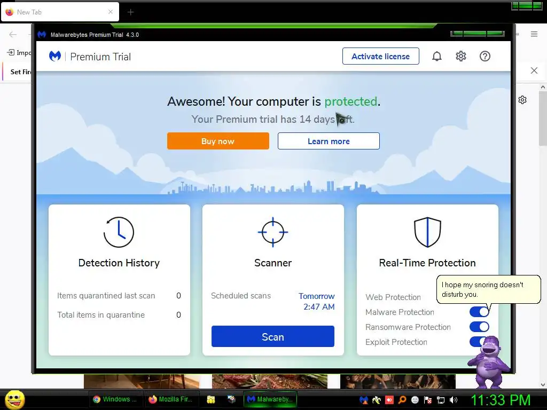Click the white round face tray icon
Viewport: 547px width, 410px height.
tap(415, 400)
